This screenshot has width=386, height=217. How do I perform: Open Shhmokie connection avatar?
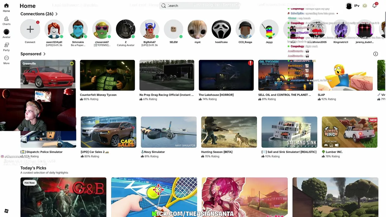(x=78, y=29)
